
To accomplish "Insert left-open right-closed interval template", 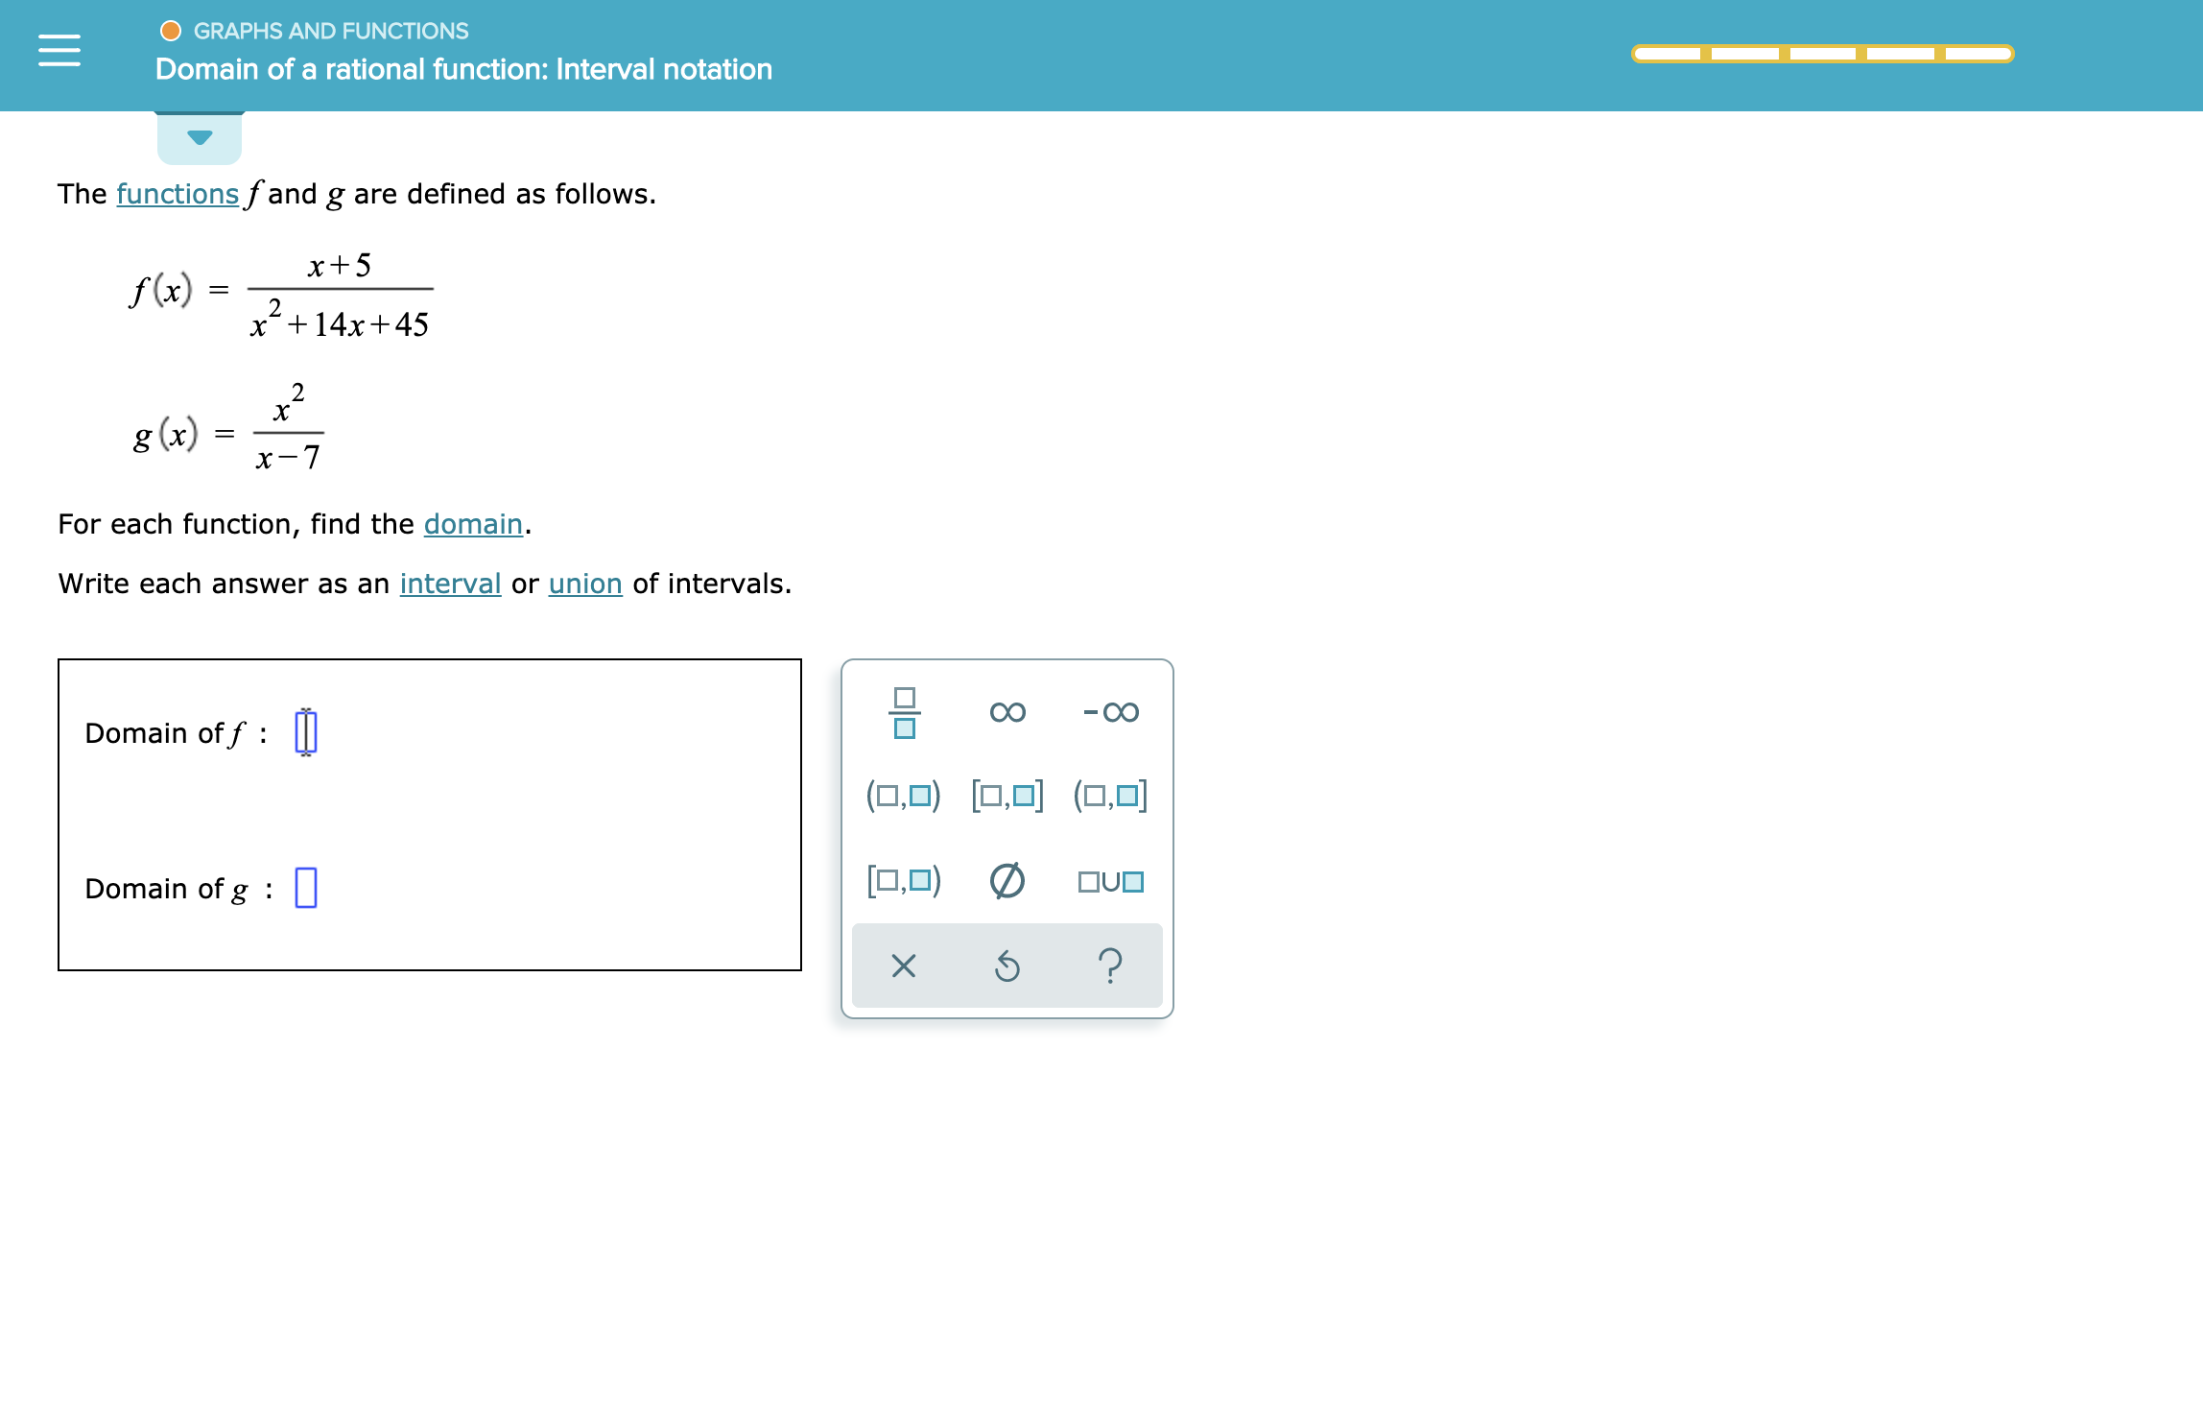I will [1111, 796].
